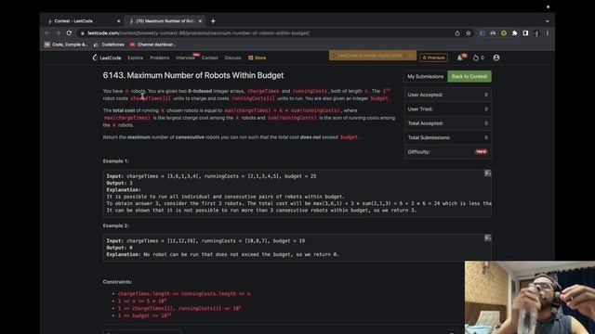
Task: Click the My Submissions button
Action: coord(426,76)
